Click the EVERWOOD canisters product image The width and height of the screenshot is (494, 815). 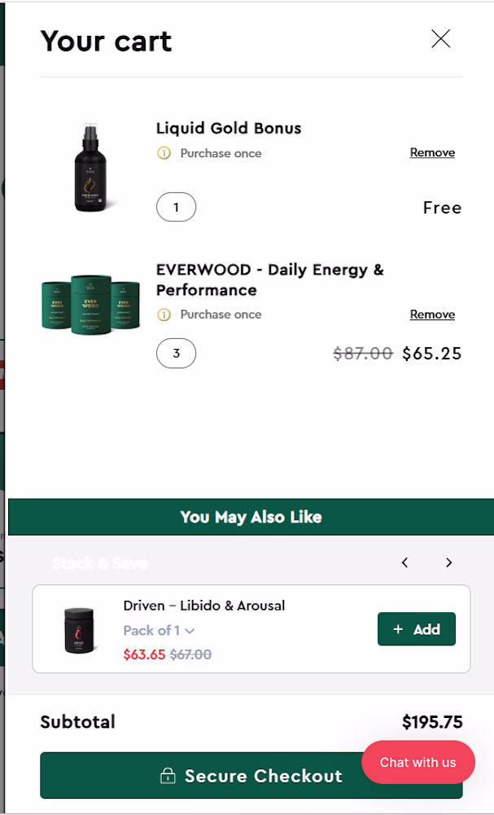[x=91, y=305]
